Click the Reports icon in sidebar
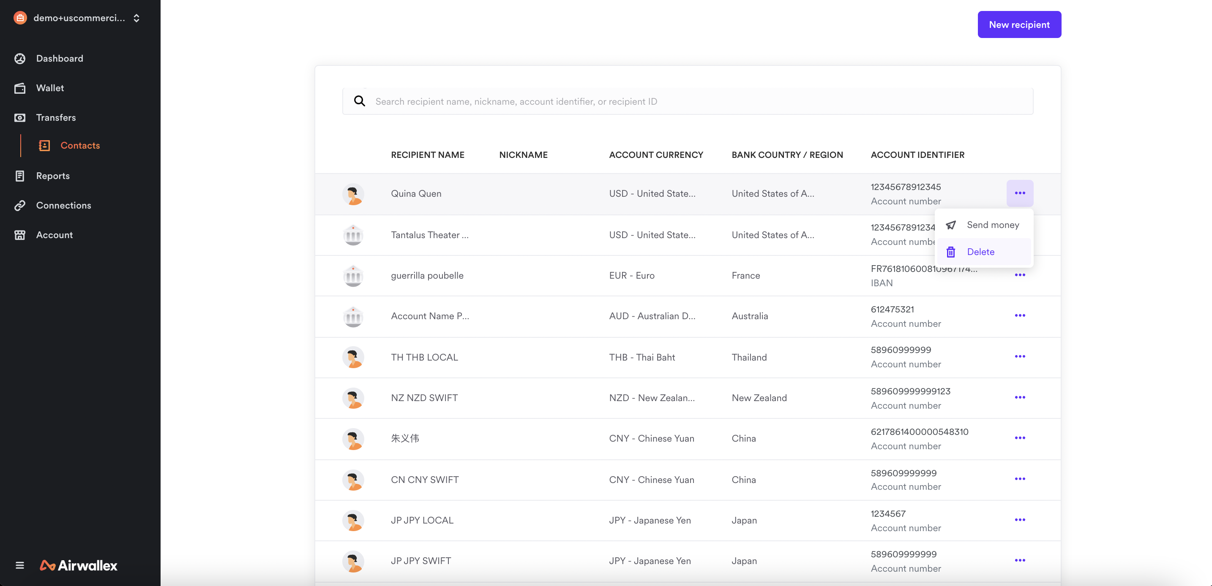The image size is (1212, 586). (x=20, y=176)
